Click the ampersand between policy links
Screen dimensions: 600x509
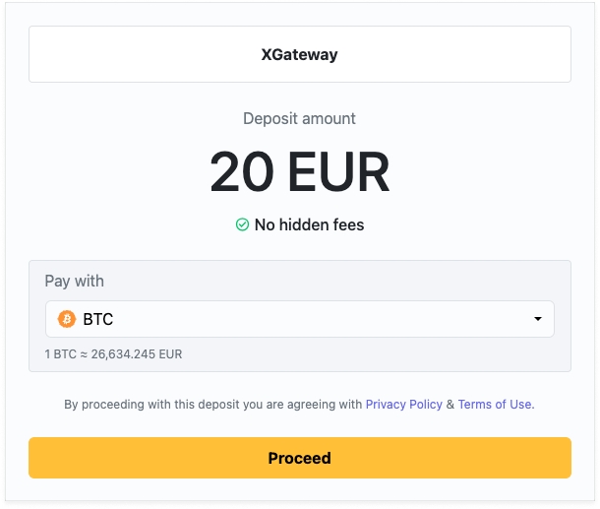click(x=450, y=405)
